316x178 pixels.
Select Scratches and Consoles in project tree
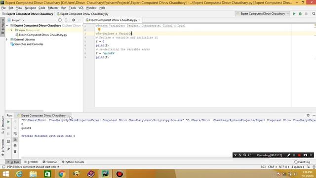27,44
